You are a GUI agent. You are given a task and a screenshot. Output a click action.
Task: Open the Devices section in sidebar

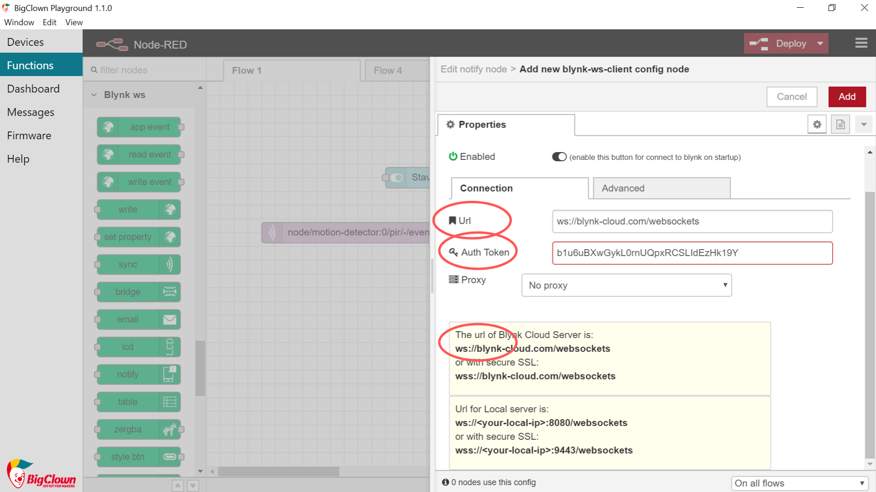[41, 42]
